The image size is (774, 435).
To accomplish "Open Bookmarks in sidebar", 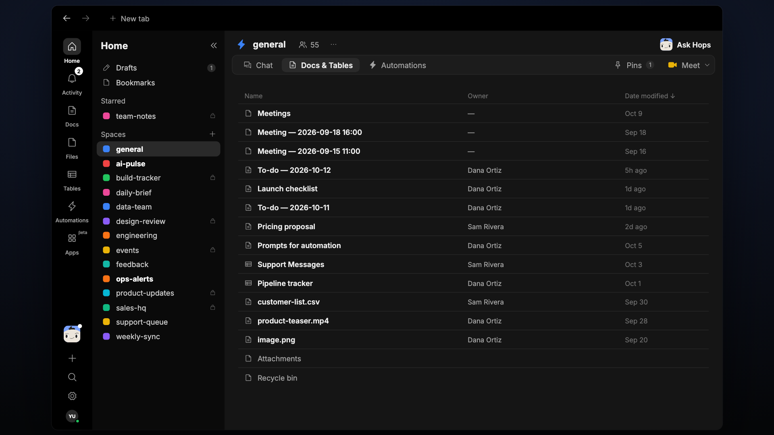I will [158, 83].
